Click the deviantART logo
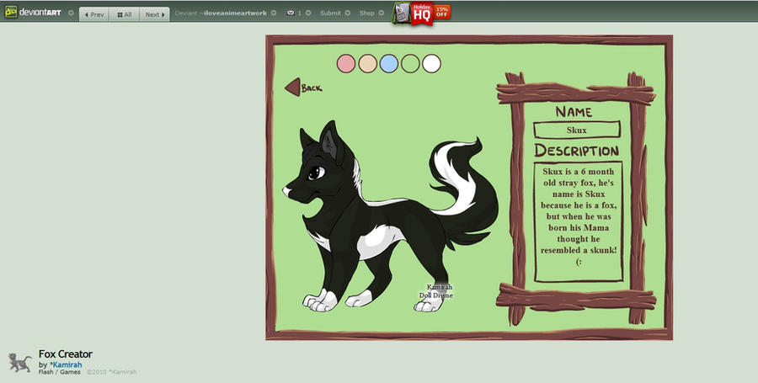Screen dimensions: 758x383 (33, 12)
